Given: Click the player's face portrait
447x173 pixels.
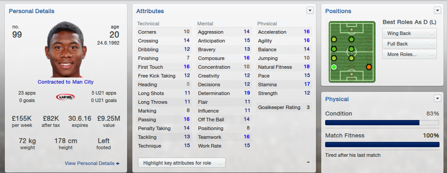Looking at the screenshot, I should 65,49.
